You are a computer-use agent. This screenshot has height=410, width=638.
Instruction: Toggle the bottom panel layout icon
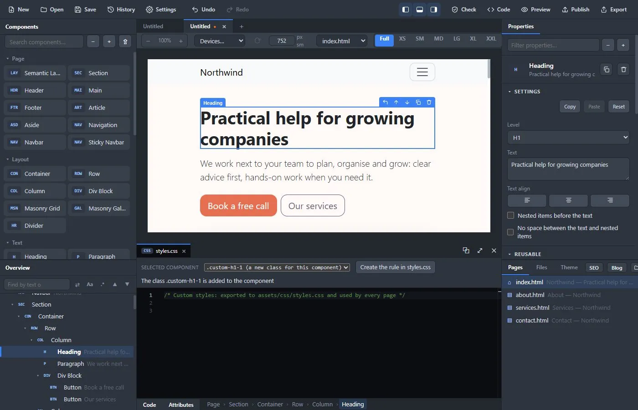[420, 10]
